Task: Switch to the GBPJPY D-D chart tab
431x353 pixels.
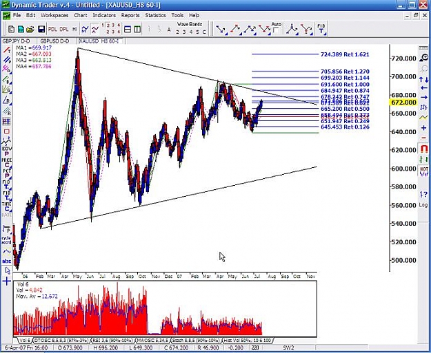Action: (x=17, y=41)
